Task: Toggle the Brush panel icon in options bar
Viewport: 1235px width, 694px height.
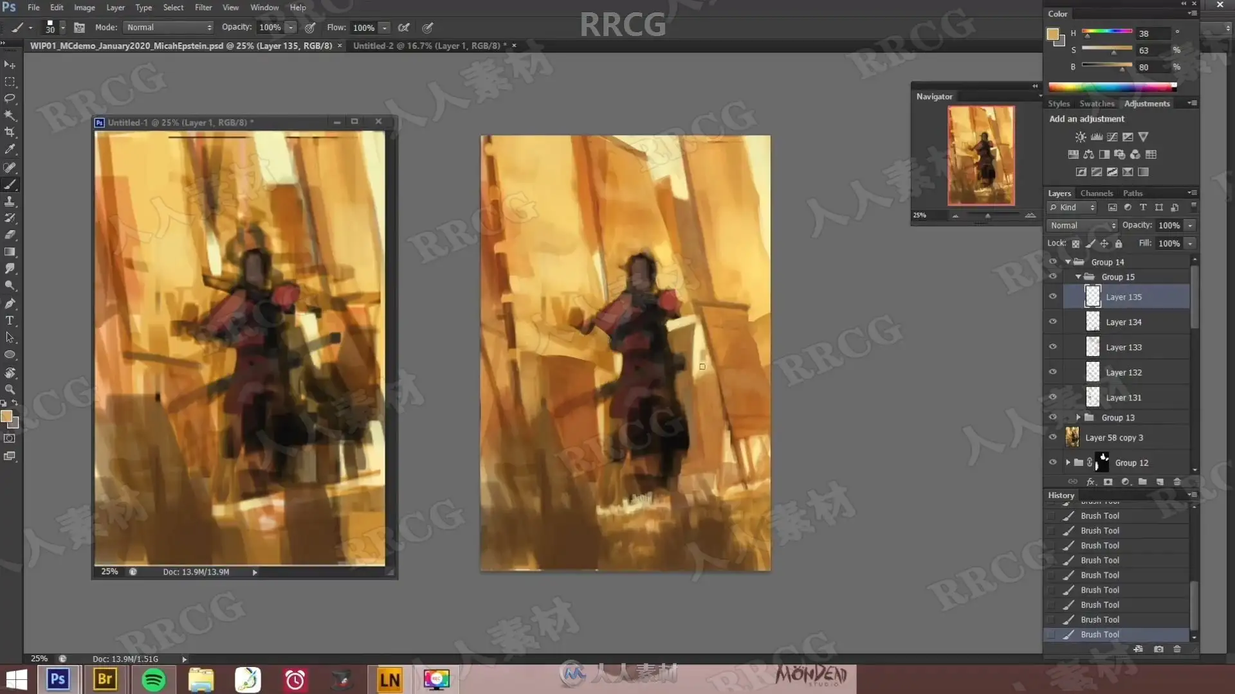Action: [x=79, y=28]
